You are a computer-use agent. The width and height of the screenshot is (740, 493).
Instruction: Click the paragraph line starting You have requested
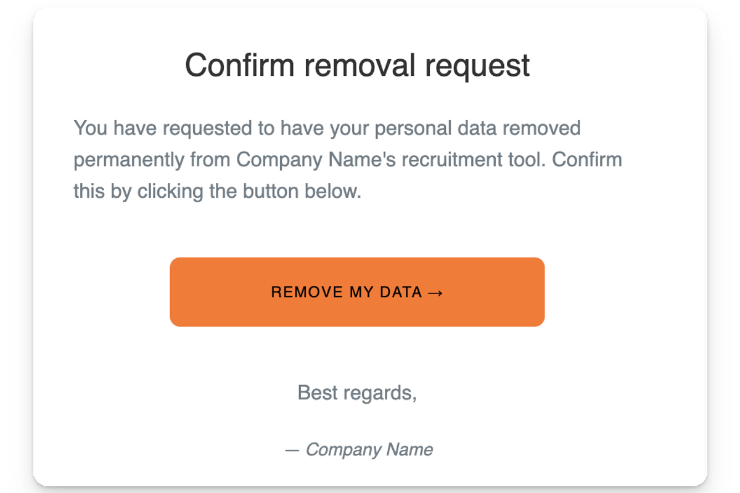click(x=327, y=128)
